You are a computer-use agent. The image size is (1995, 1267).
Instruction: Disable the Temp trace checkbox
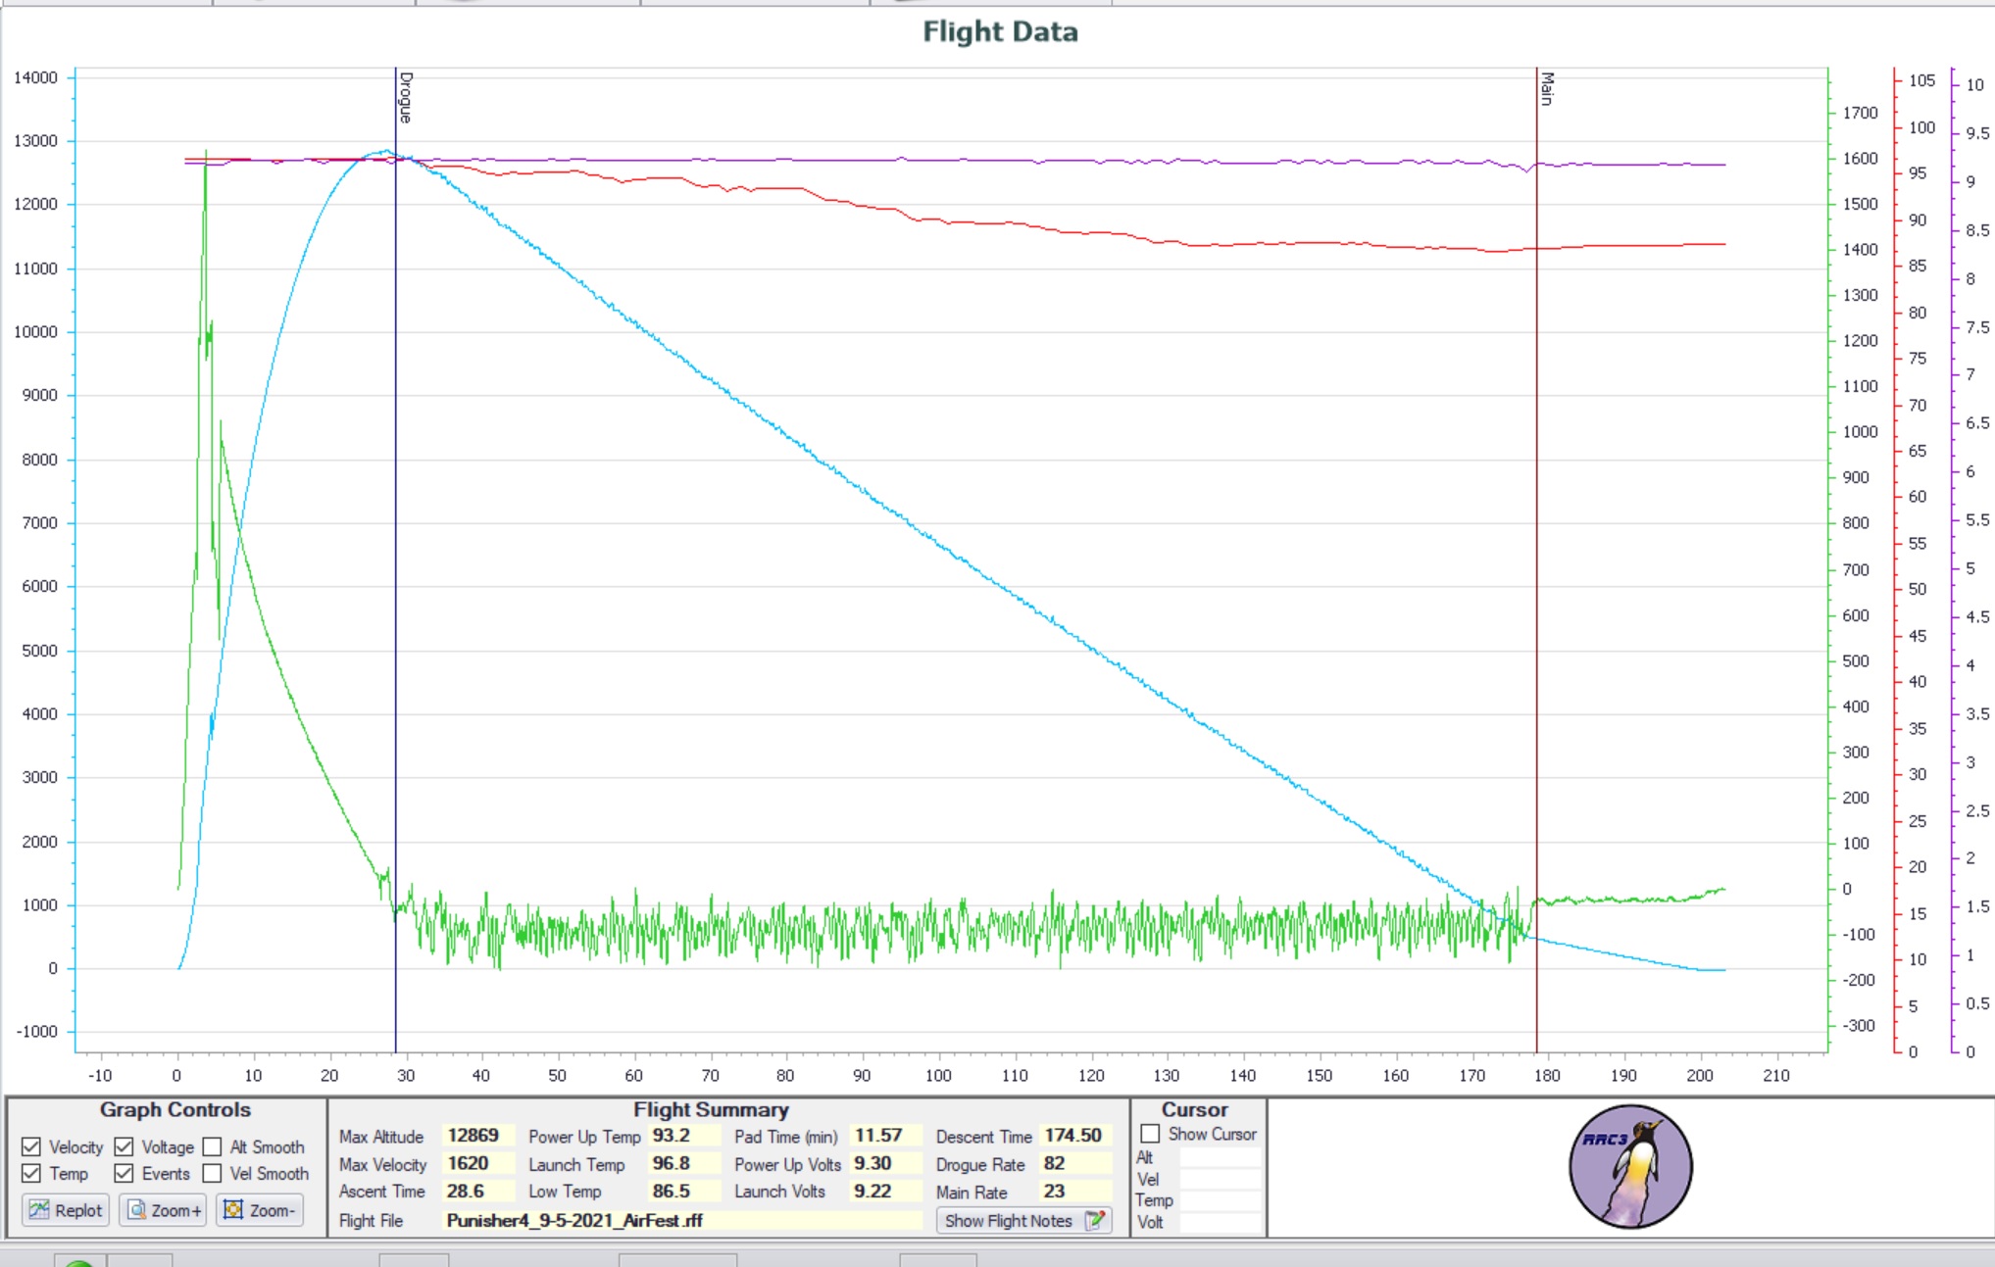31,1173
